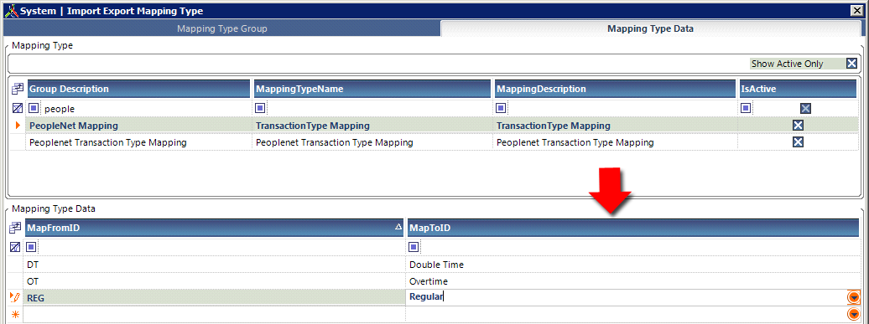This screenshot has width=869, height=324.
Task: Sort by IsActive column header
Action: coord(798,89)
